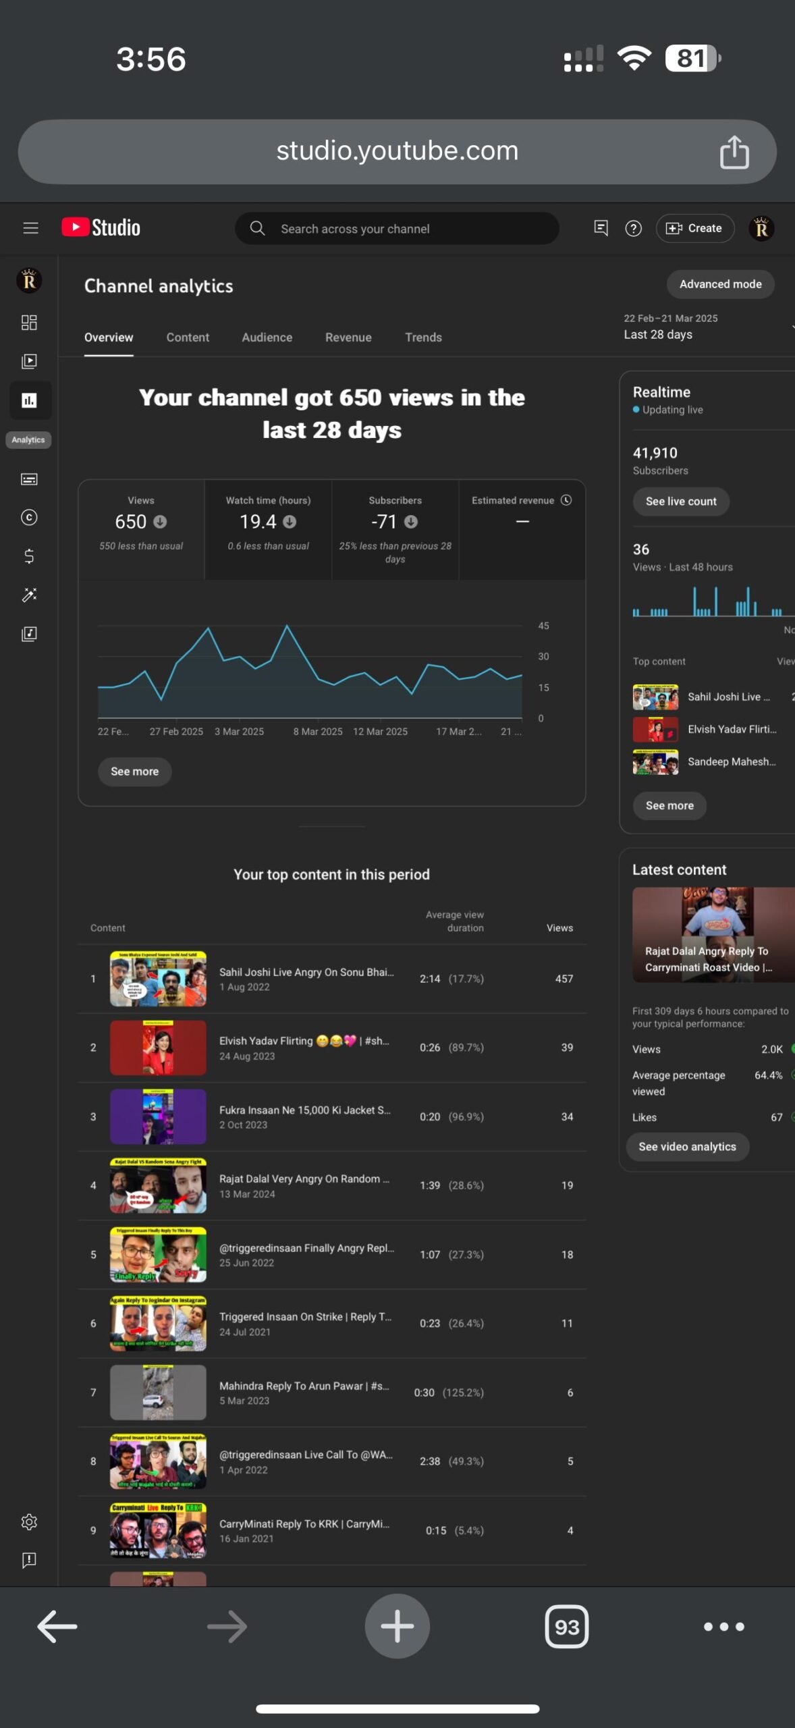Viewport: 795px width, 1728px height.
Task: Tap the studio.youtube.com address bar
Action: coord(397,151)
